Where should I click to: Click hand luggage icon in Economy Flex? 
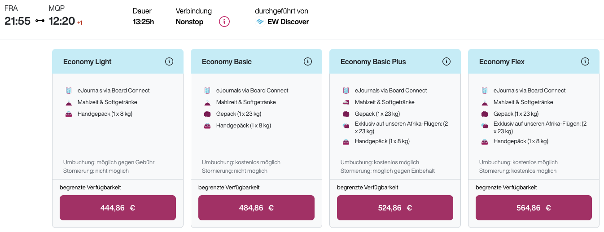[x=485, y=142]
